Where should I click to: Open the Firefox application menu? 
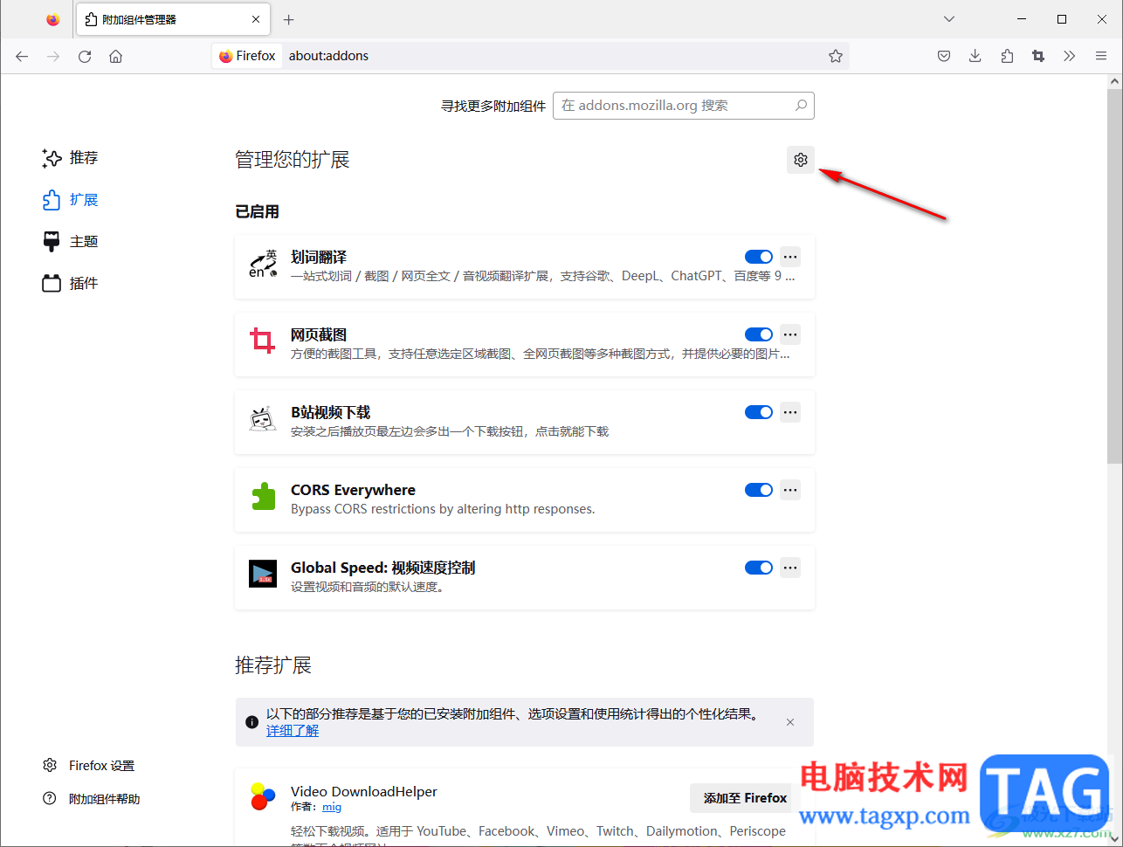click(1101, 56)
